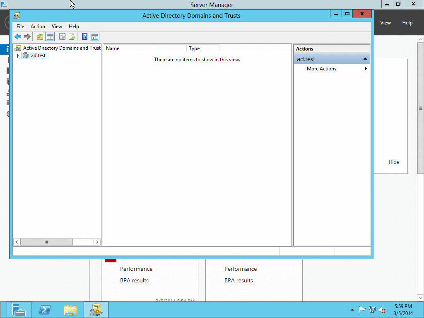Open the Action menu
Viewport: 424px width, 318px height.
pos(38,26)
